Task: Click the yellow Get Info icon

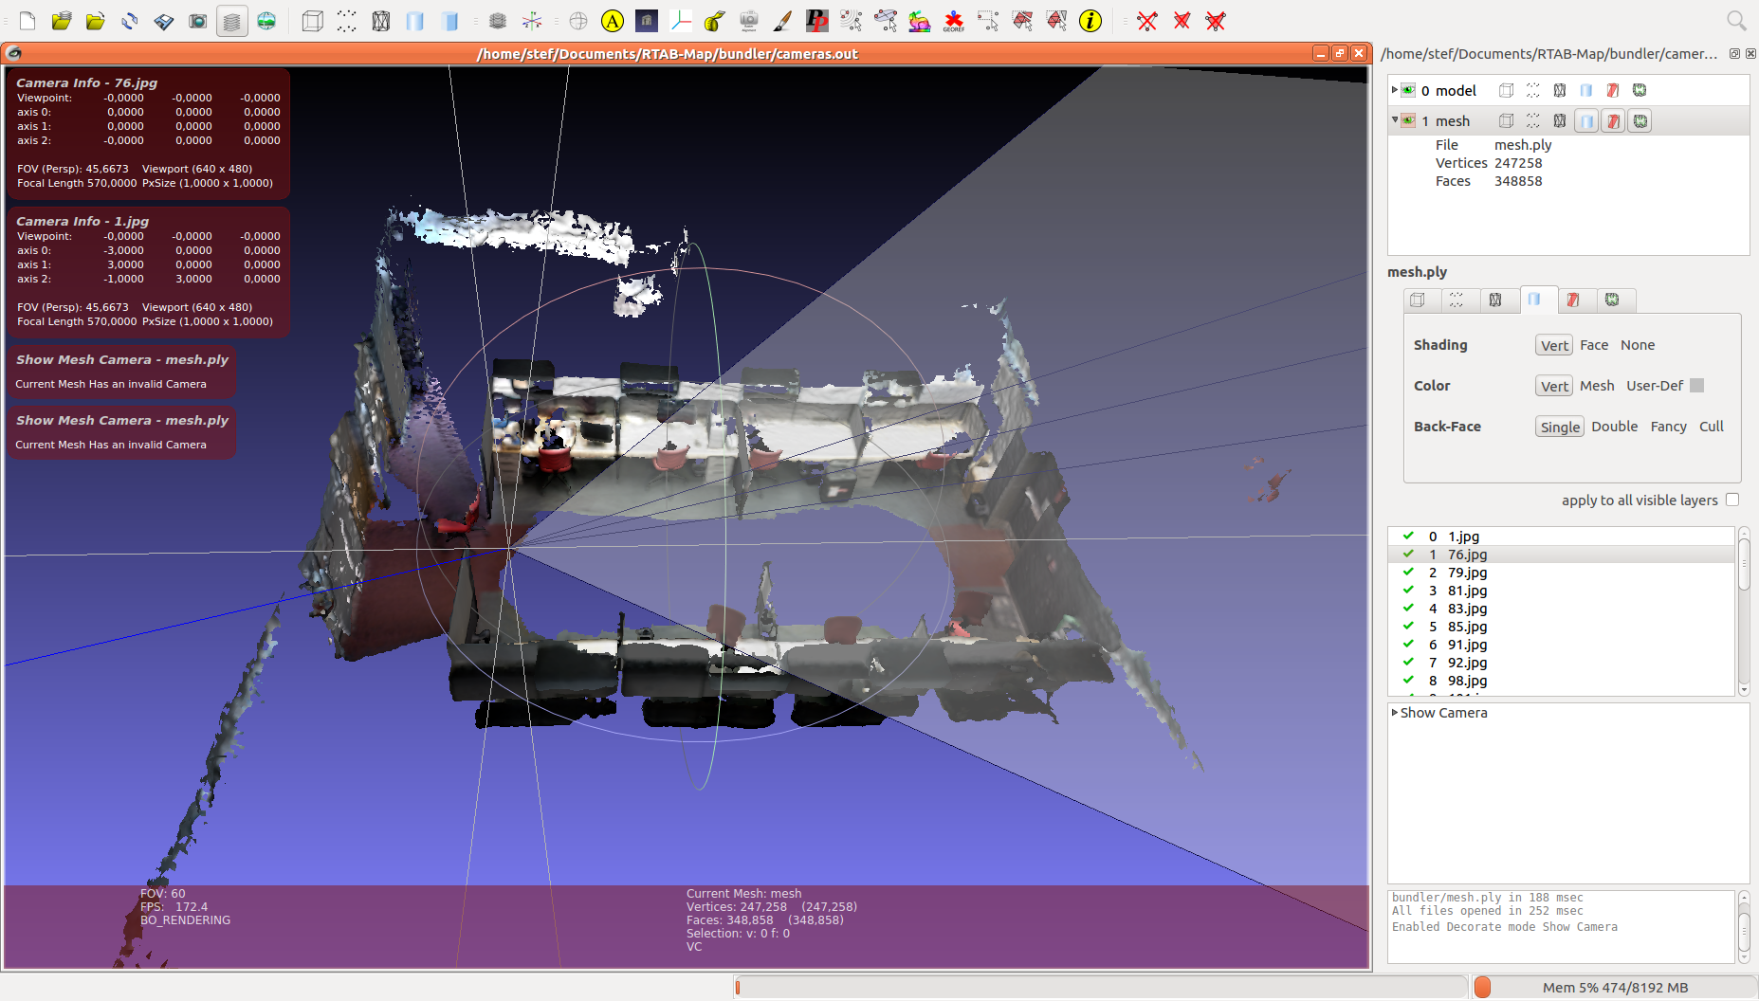Action: tap(1090, 21)
